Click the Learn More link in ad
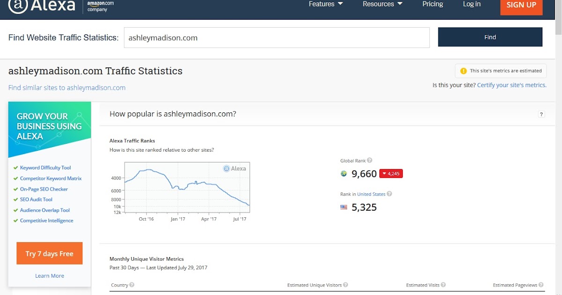 (50, 276)
